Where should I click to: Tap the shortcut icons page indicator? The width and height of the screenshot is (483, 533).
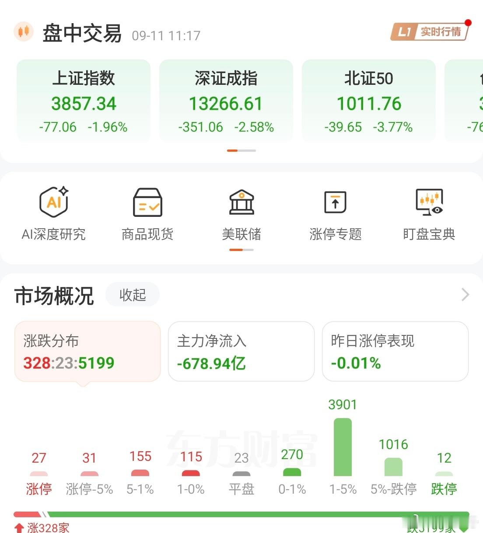(241, 250)
